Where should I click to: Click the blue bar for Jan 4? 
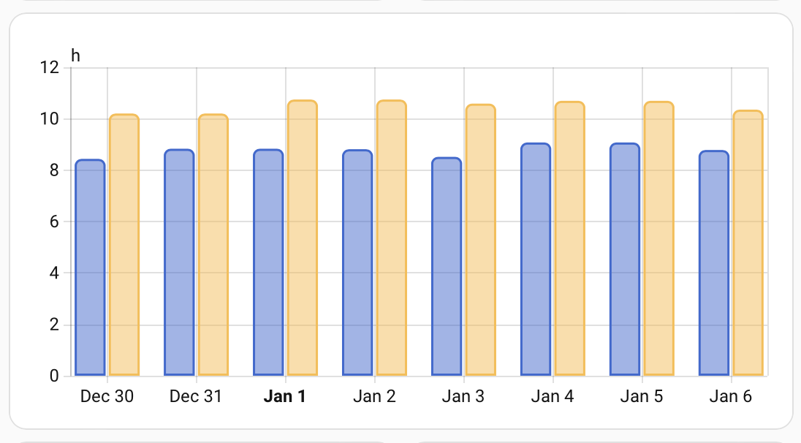point(536,260)
